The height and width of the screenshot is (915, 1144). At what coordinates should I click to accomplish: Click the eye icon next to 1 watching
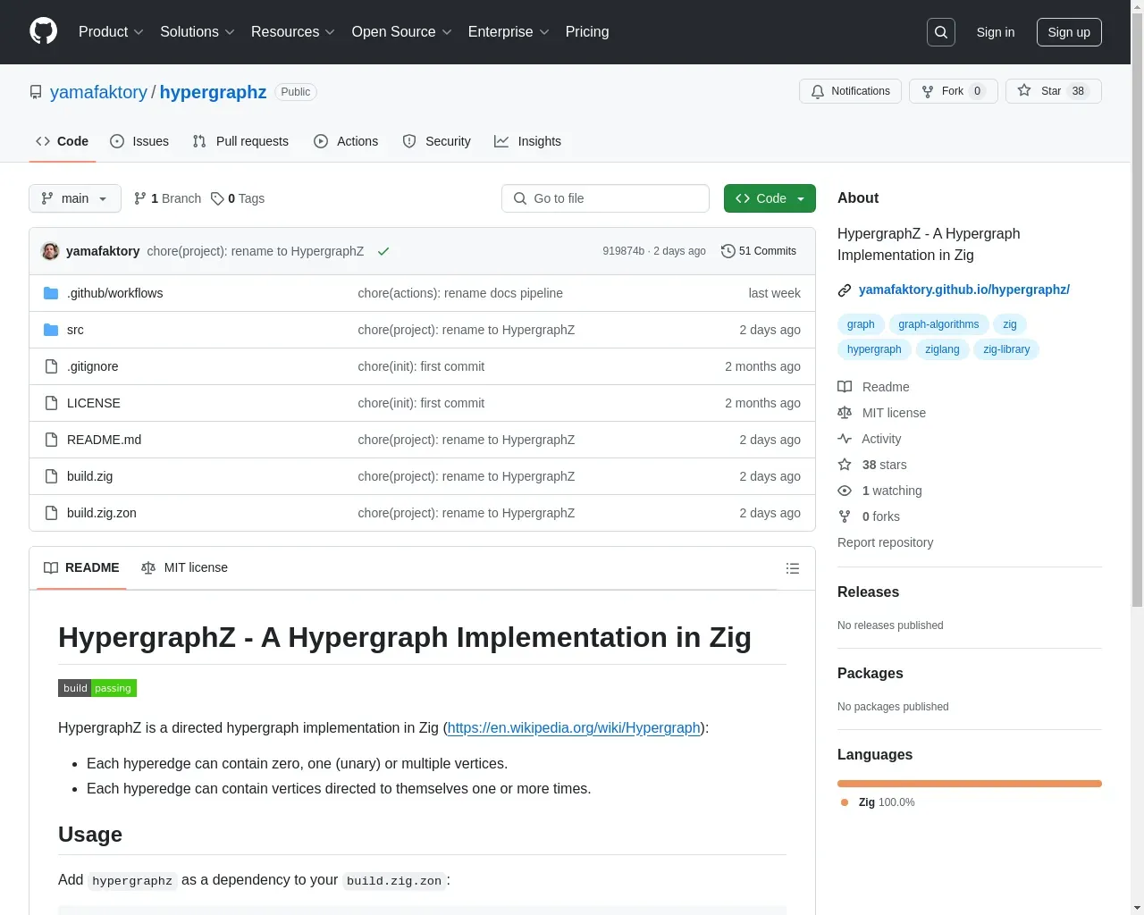coord(845,491)
